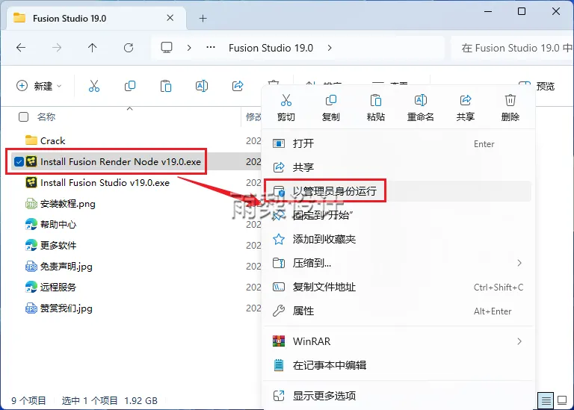Expand the WinRAR submenu arrow

pyautogui.click(x=519, y=341)
